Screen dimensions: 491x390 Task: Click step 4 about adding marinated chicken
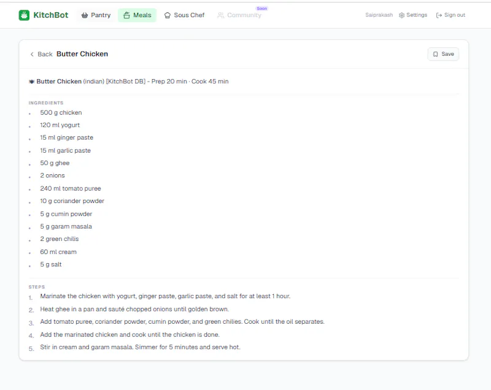[x=130, y=334]
